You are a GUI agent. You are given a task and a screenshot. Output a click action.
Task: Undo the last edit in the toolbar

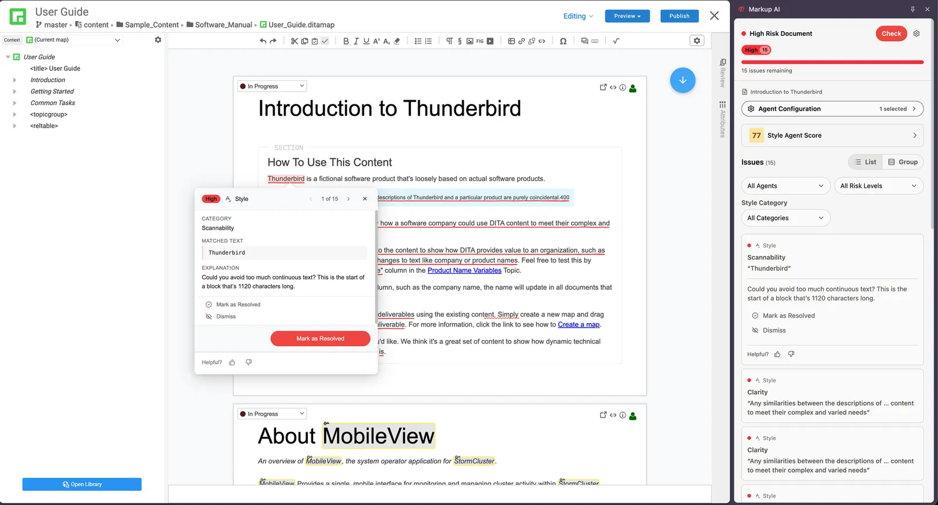click(x=263, y=41)
